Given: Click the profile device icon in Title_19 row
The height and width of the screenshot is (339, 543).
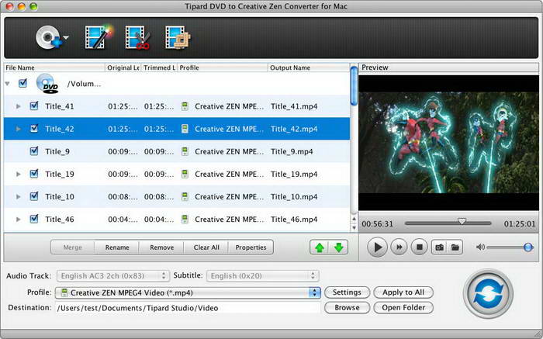Looking at the screenshot, I should point(185,174).
